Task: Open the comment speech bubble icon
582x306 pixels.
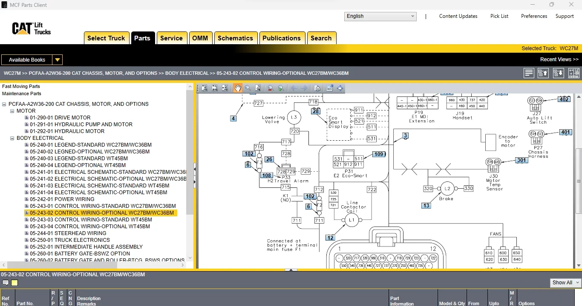Action: click(6, 283)
